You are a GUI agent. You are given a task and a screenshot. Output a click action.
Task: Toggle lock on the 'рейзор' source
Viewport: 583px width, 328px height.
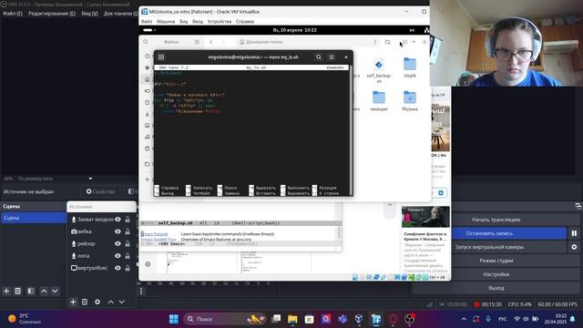[128, 243]
